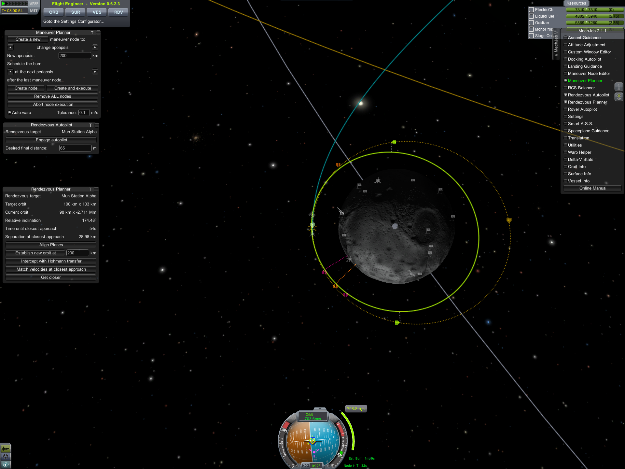Click the descending node DN marker
Viewport: 625px width, 469px height.
397,322
